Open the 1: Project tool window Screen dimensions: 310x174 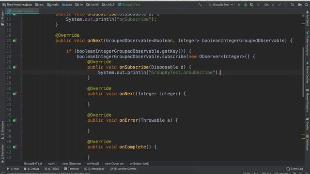tap(2, 18)
